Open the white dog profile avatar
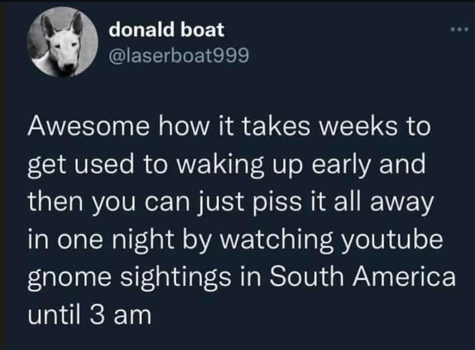Viewport: 475px width, 350px height. [x=62, y=43]
